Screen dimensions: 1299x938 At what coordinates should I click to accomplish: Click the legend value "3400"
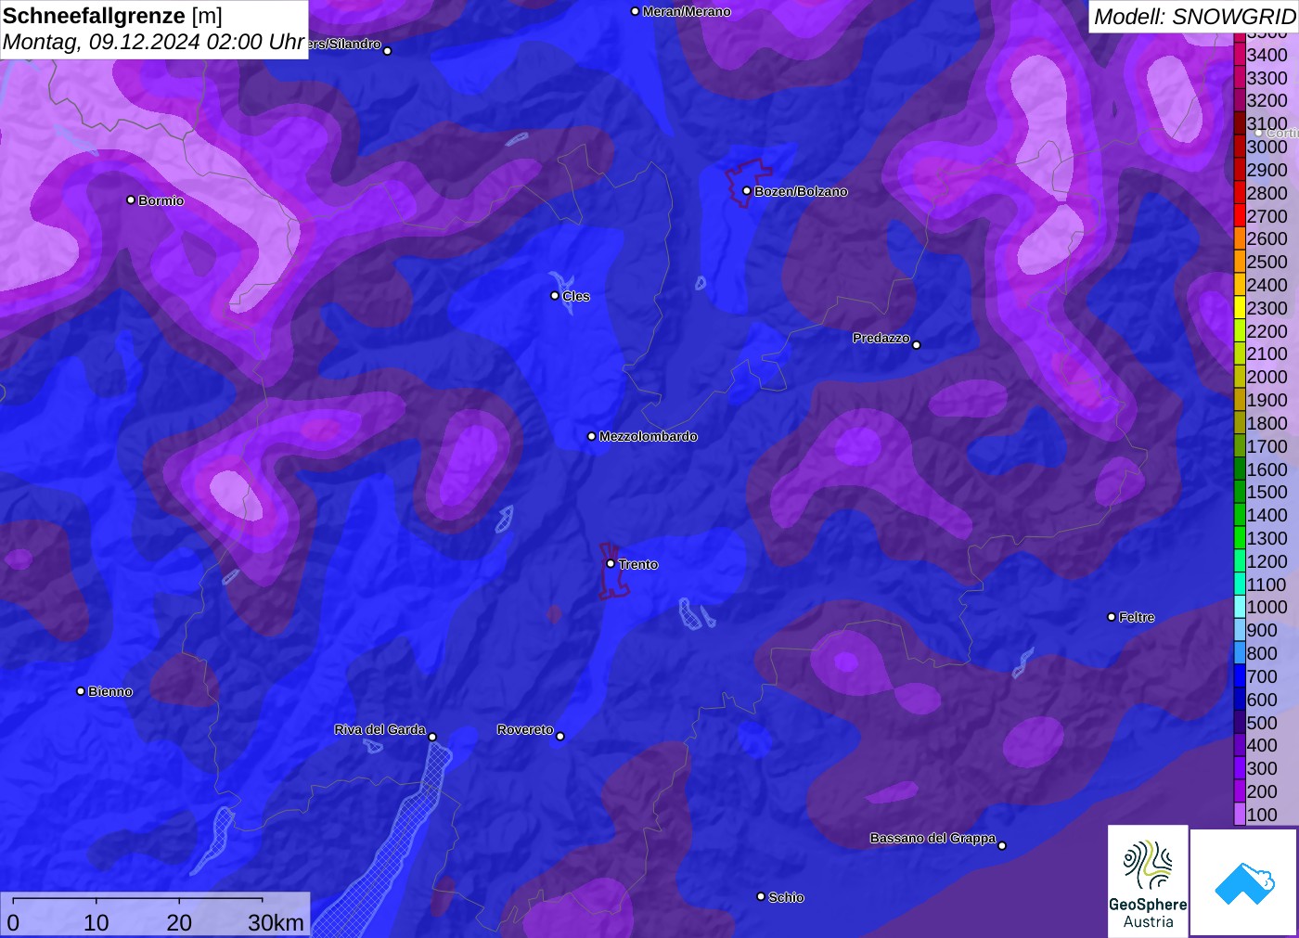1267,55
